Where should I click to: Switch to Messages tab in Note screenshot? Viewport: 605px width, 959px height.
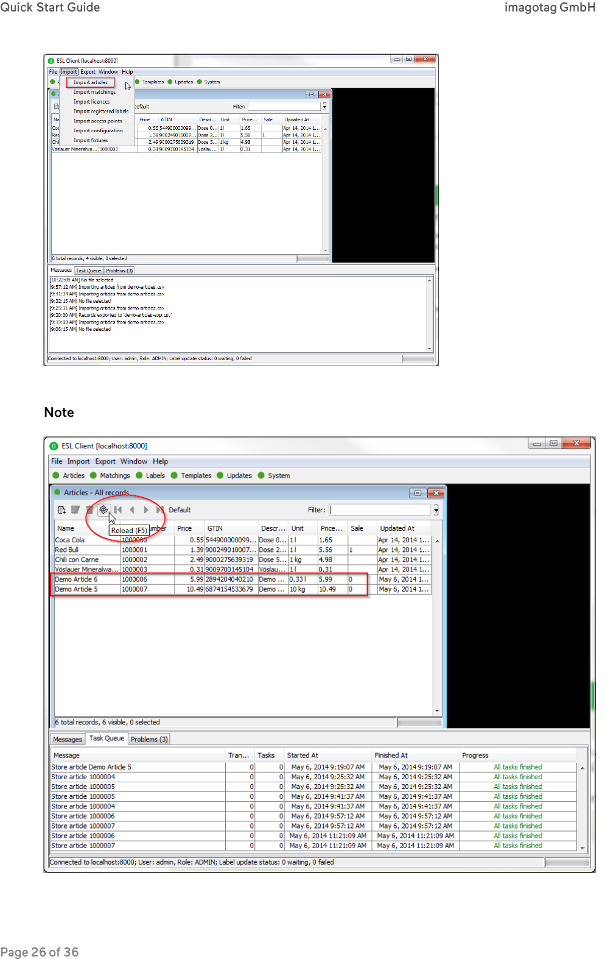68,739
